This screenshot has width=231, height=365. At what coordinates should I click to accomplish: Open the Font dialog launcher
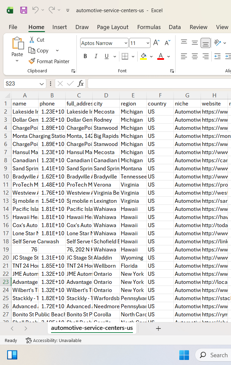(172, 71)
